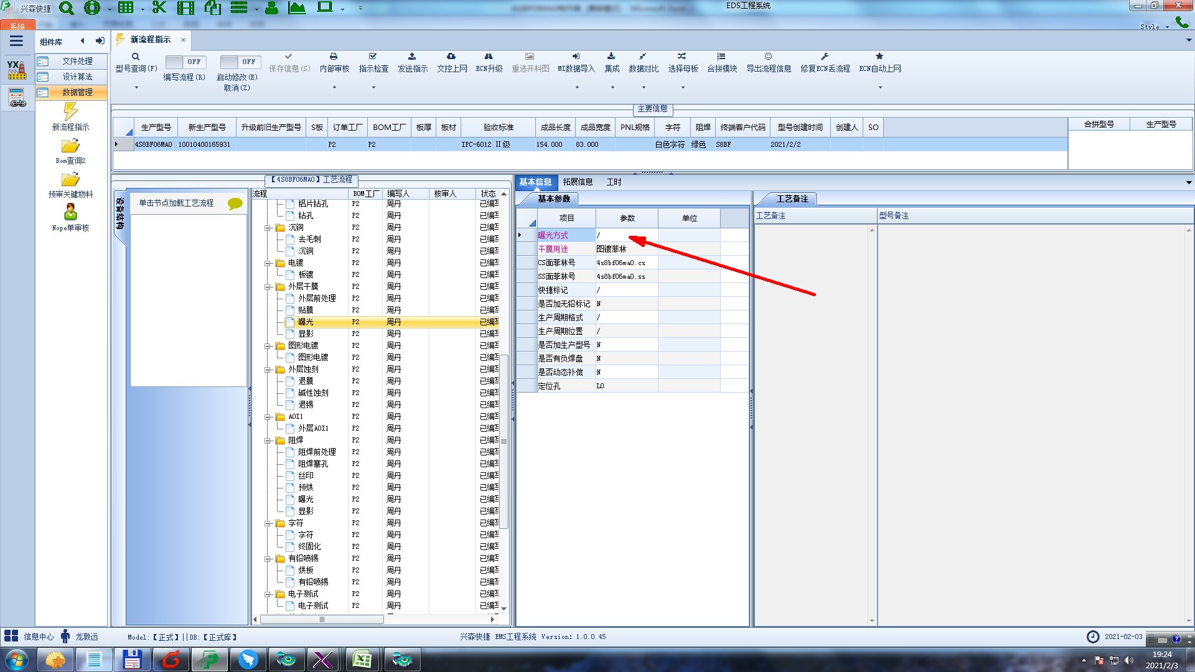This screenshot has height=672, width=1195.
Task: Click the ECN升级 toolbar icon
Action: click(x=489, y=57)
